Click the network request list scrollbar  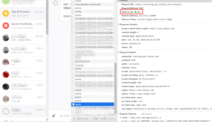(x=116, y=88)
